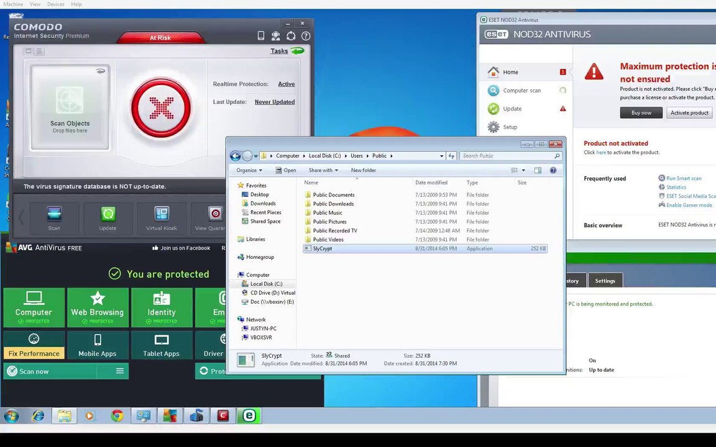
Task: Click Enable Gamer mode in ESET
Action: coord(689,205)
